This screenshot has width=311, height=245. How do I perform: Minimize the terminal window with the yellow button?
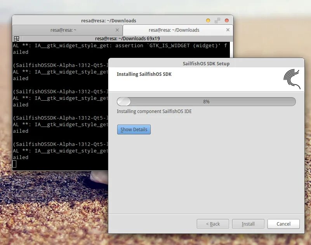tap(208, 21)
